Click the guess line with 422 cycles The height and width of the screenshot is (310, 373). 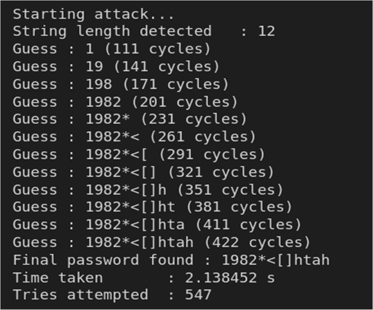[162, 242]
